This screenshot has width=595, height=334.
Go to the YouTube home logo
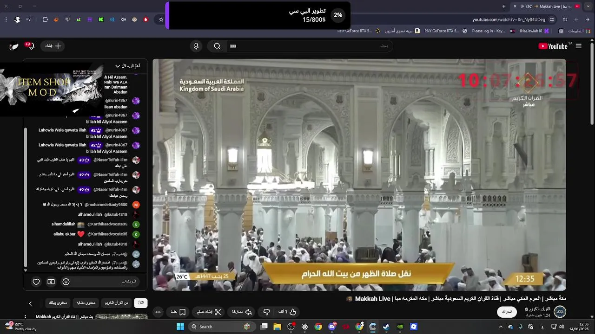pyautogui.click(x=553, y=46)
